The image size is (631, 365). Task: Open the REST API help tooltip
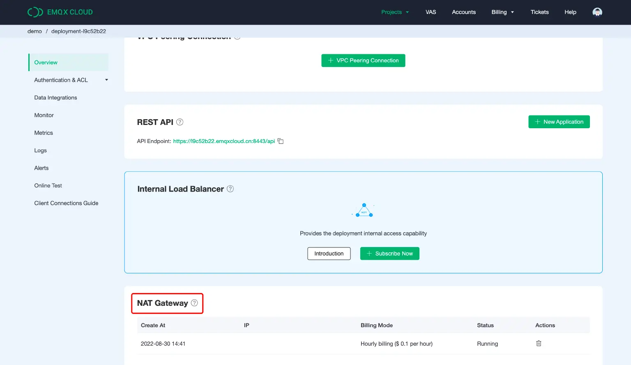180,122
